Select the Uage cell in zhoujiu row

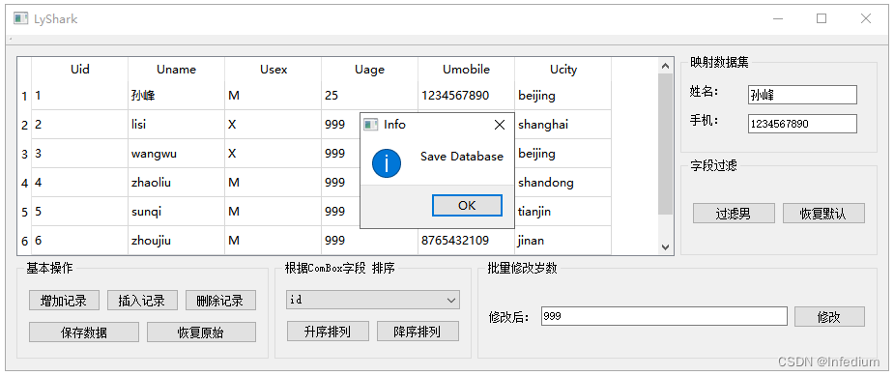click(x=369, y=241)
